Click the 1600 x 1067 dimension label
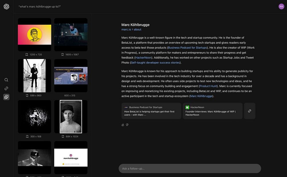Screen dimensions: 287x177 [x=72, y=55]
